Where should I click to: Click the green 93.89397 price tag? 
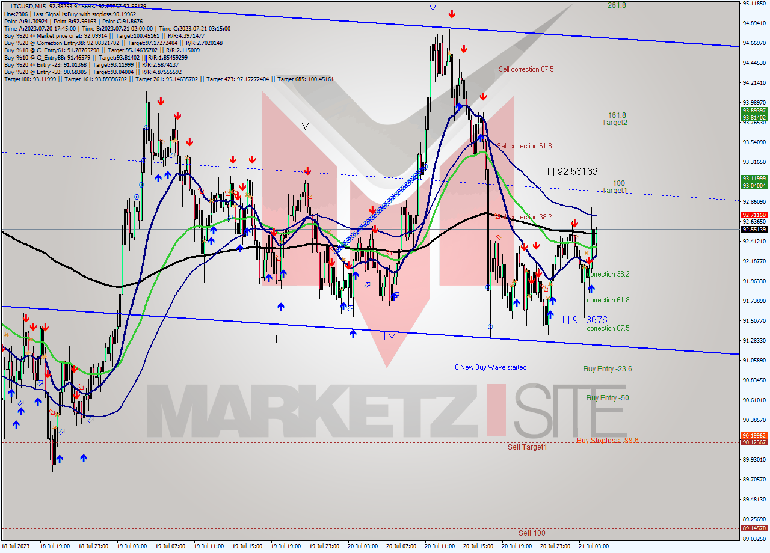[x=754, y=111]
